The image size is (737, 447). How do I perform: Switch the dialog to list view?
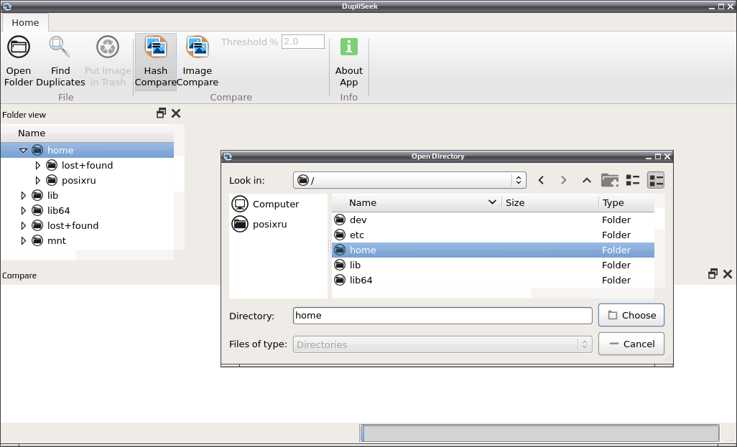[633, 180]
